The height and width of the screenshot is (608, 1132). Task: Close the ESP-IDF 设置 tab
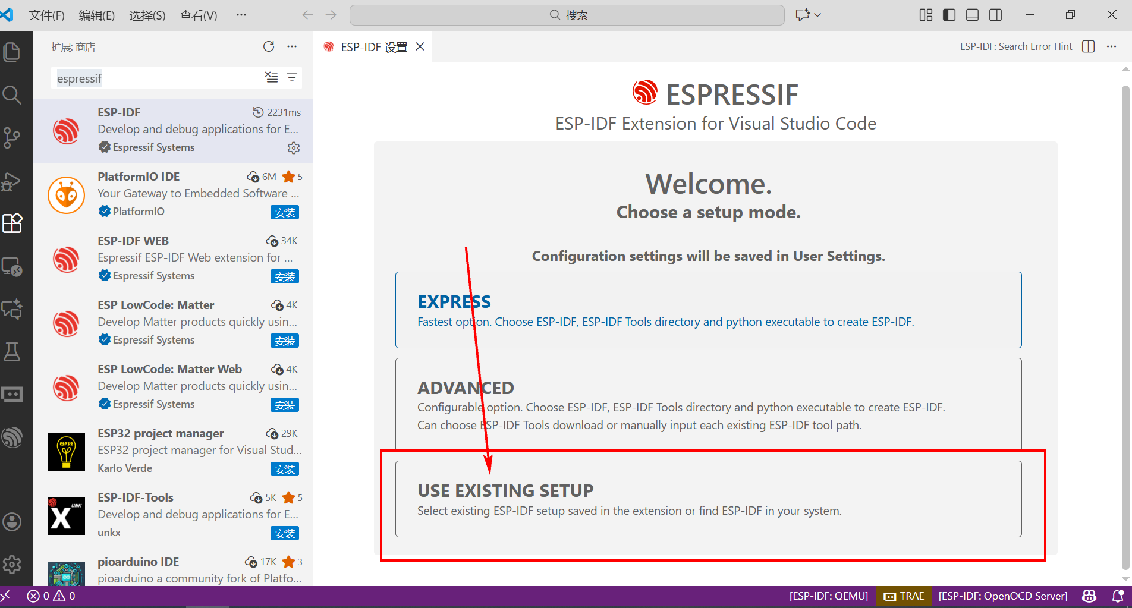[x=420, y=46]
